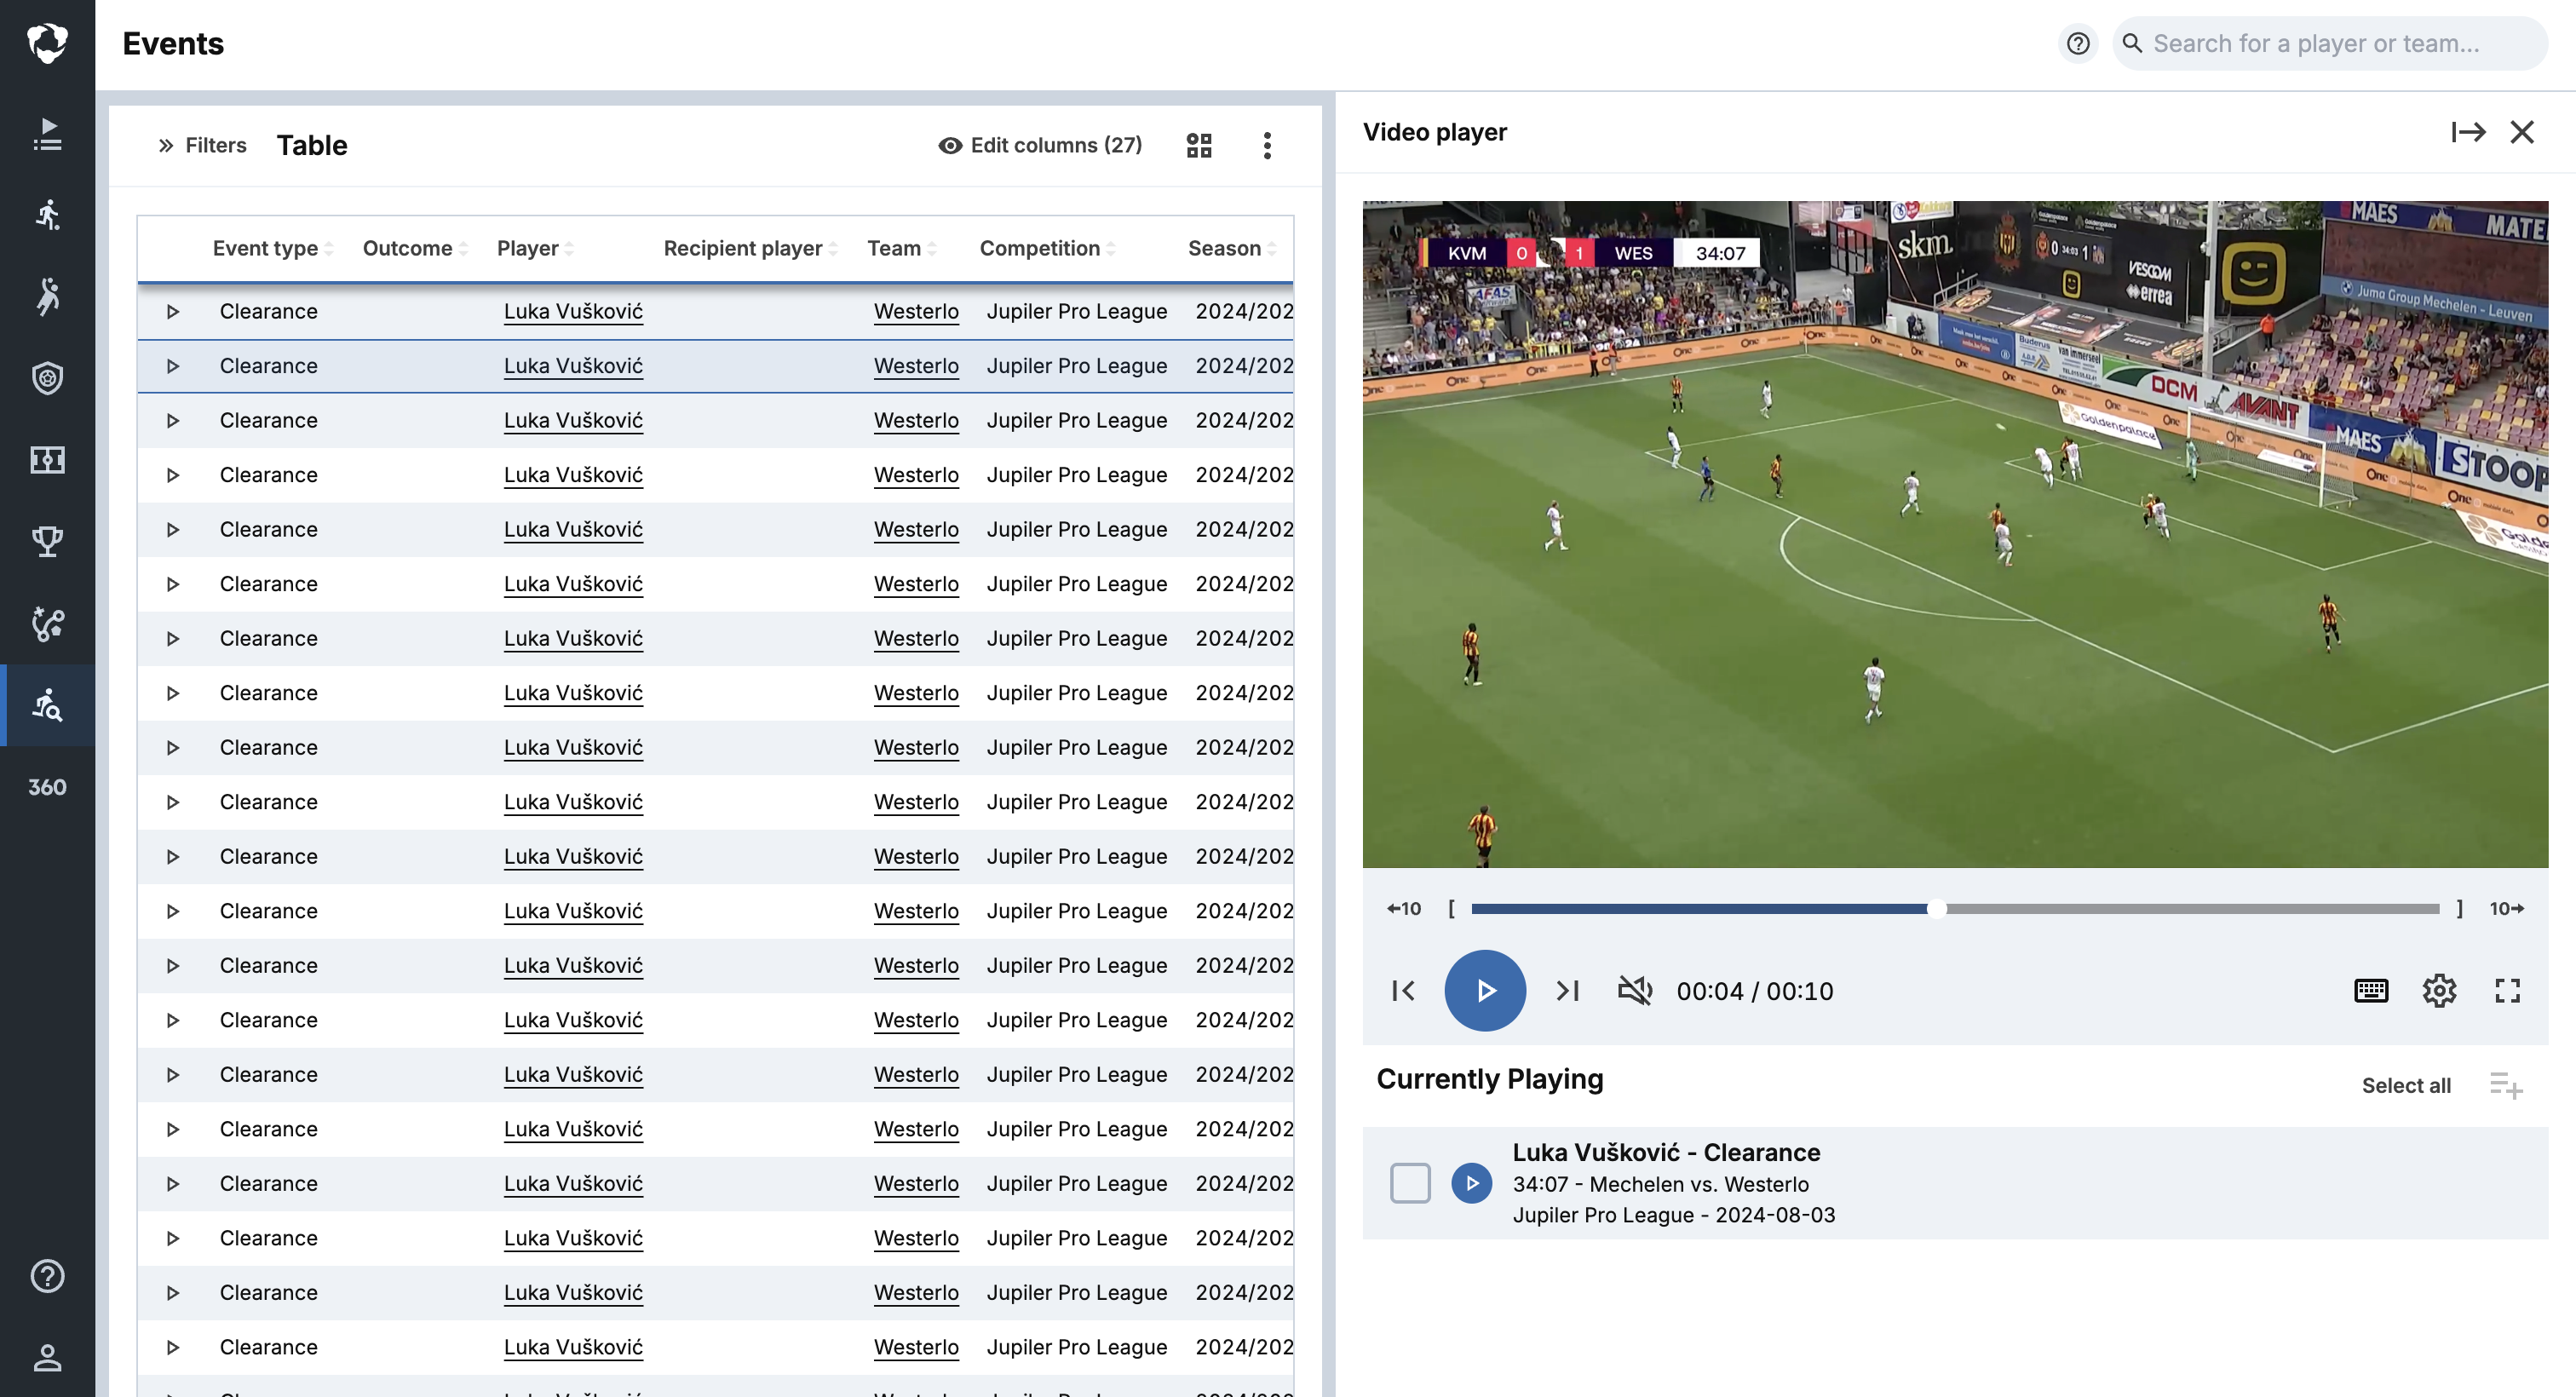Open keyboard shortcuts in video player
The width and height of the screenshot is (2576, 1397).
2370,990
